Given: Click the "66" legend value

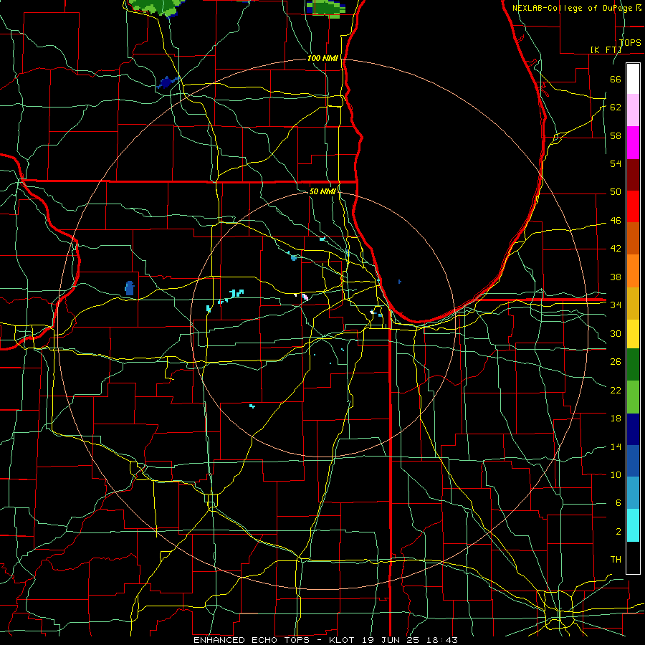Looking at the screenshot, I should [616, 79].
